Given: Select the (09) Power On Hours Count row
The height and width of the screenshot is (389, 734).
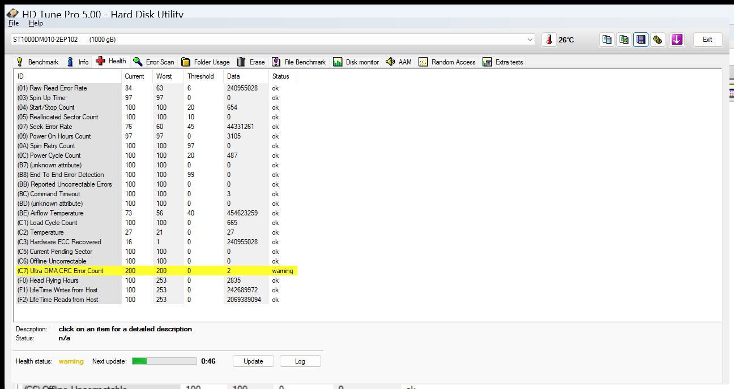Looking at the screenshot, I should (x=156, y=136).
